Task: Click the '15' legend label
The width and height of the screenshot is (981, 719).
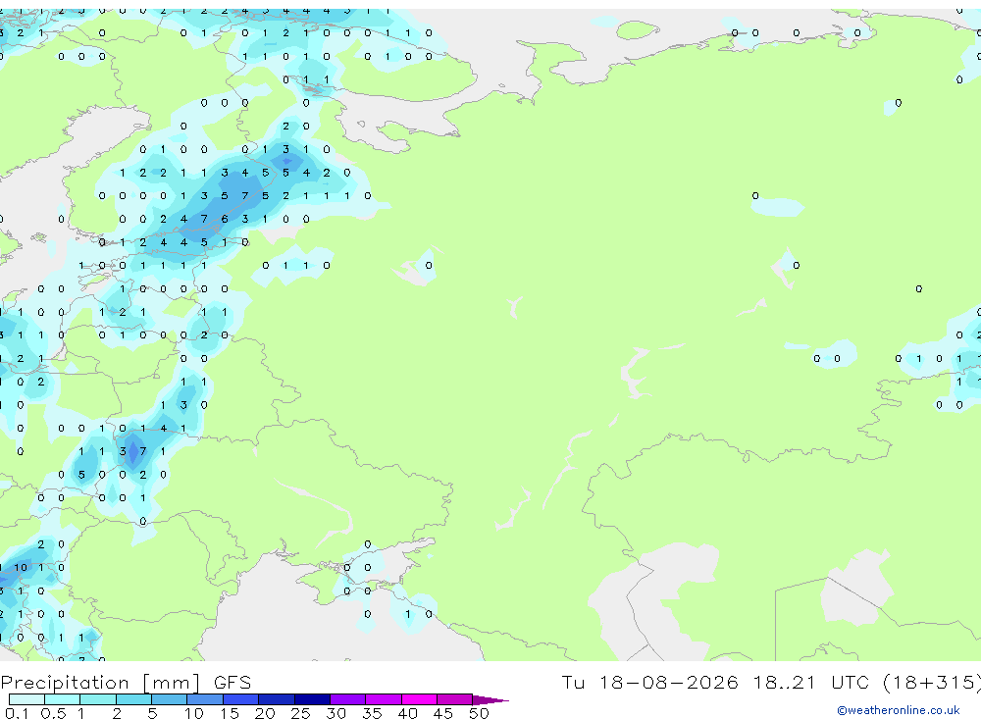Action: click(229, 713)
